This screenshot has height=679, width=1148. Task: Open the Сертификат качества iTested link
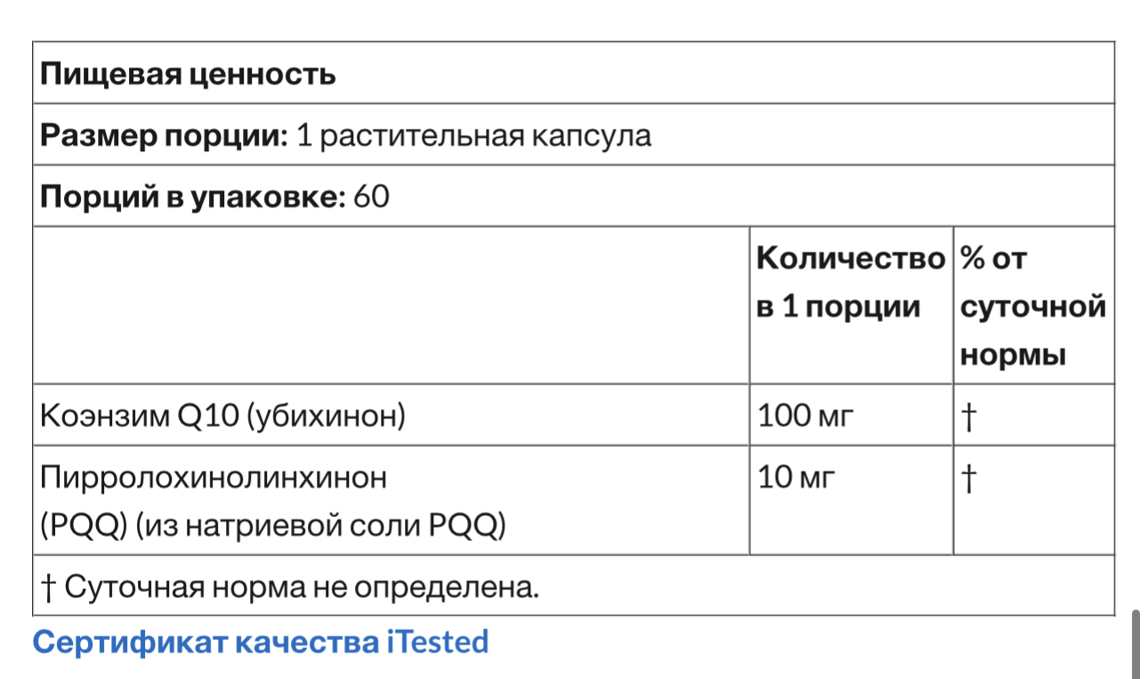(261, 642)
